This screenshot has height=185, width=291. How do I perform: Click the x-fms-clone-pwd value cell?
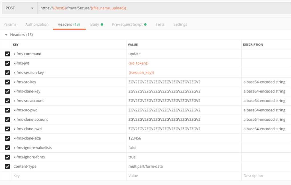click(184, 129)
